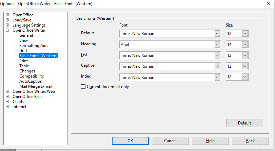Confirm with the OK button
The height and width of the screenshot is (151, 275).
130,141
